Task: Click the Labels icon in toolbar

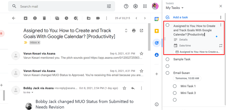Action: pyautogui.click(x=98, y=18)
